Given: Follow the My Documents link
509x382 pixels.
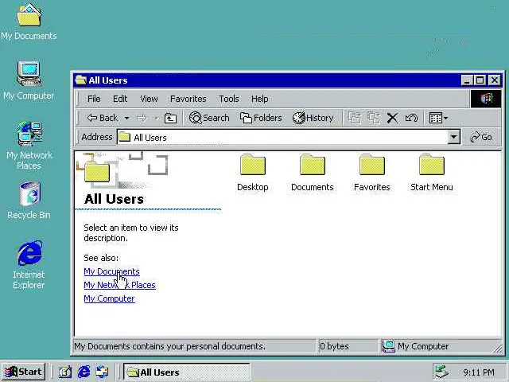Looking at the screenshot, I should 111,271.
